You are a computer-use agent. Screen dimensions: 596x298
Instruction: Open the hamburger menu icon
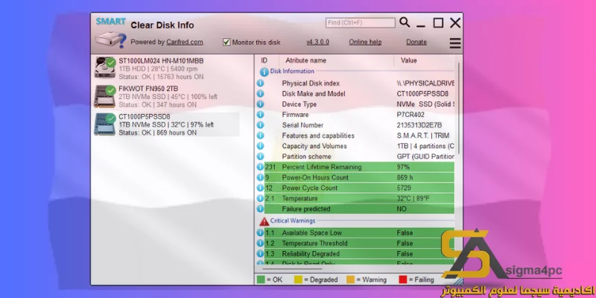(455, 43)
